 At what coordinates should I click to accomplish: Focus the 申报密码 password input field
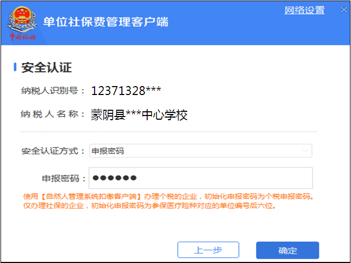pos(201,178)
